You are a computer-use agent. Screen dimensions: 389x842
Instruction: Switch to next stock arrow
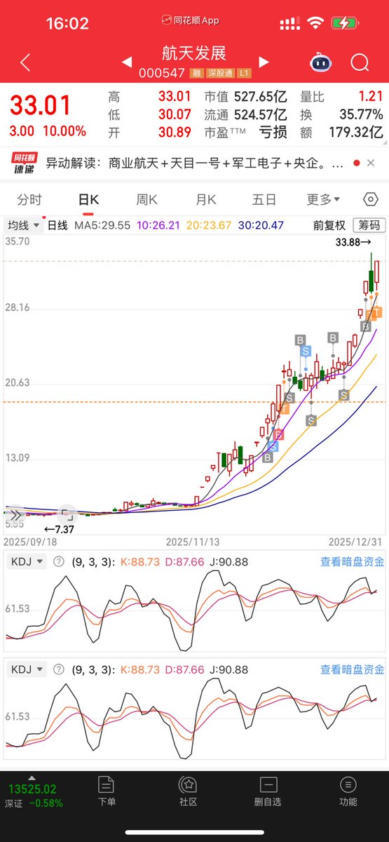click(x=264, y=62)
